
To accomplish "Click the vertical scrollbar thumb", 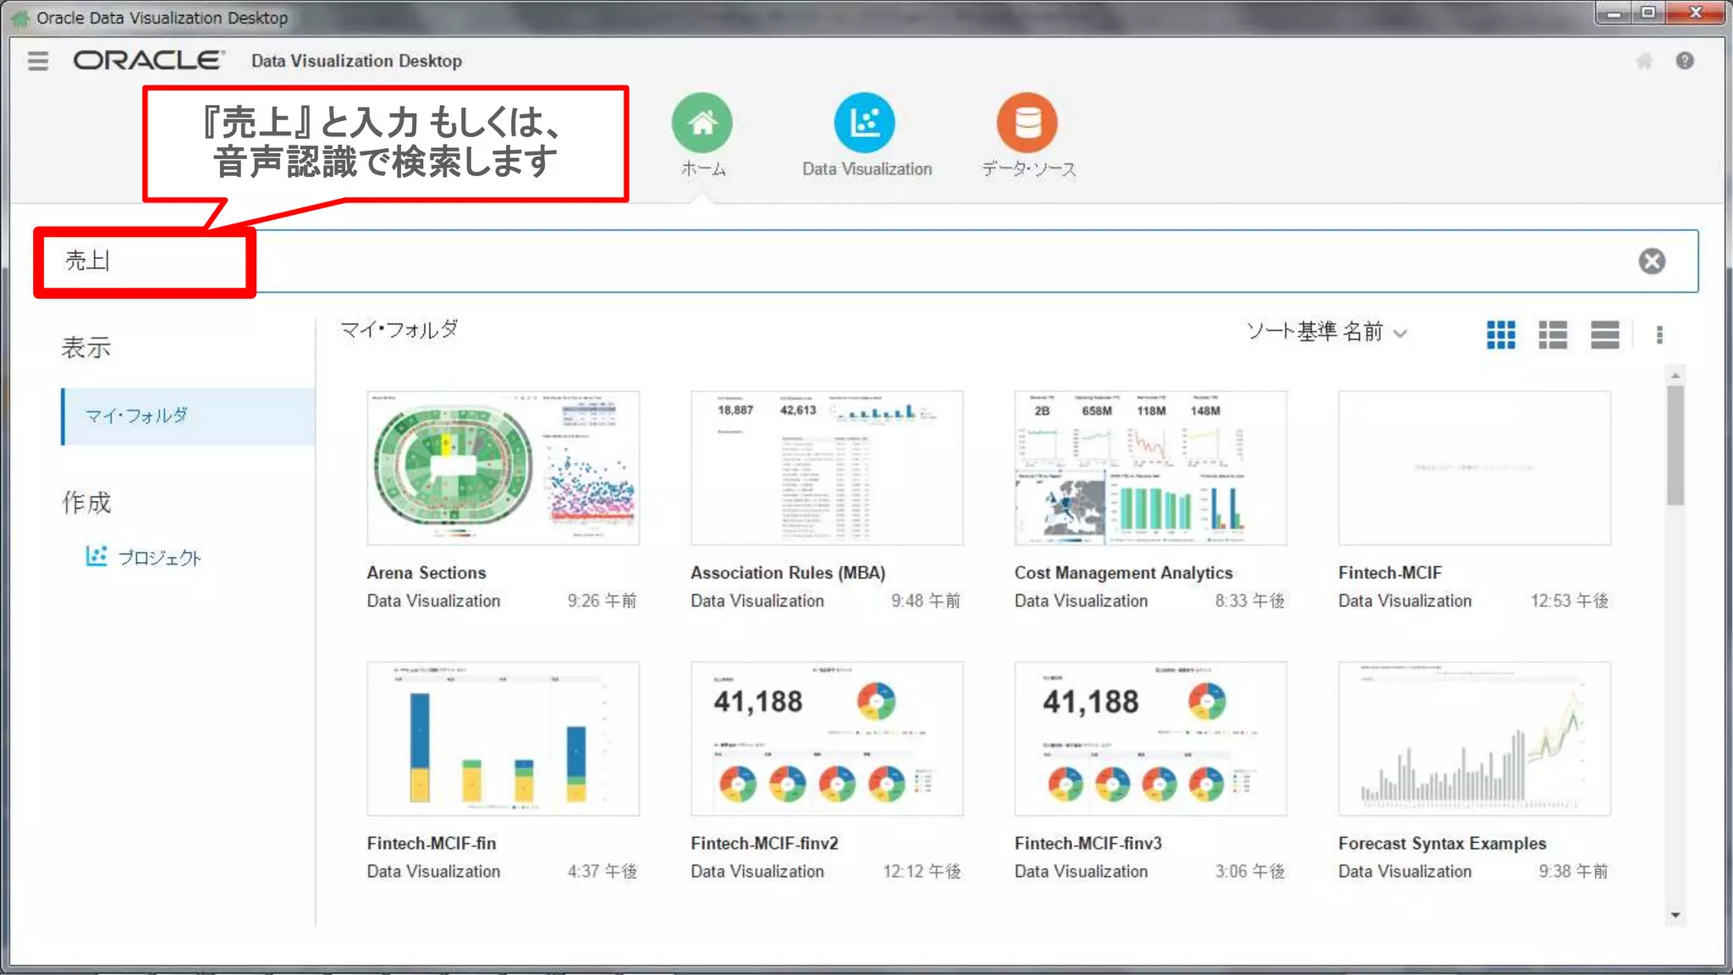I will [1675, 445].
